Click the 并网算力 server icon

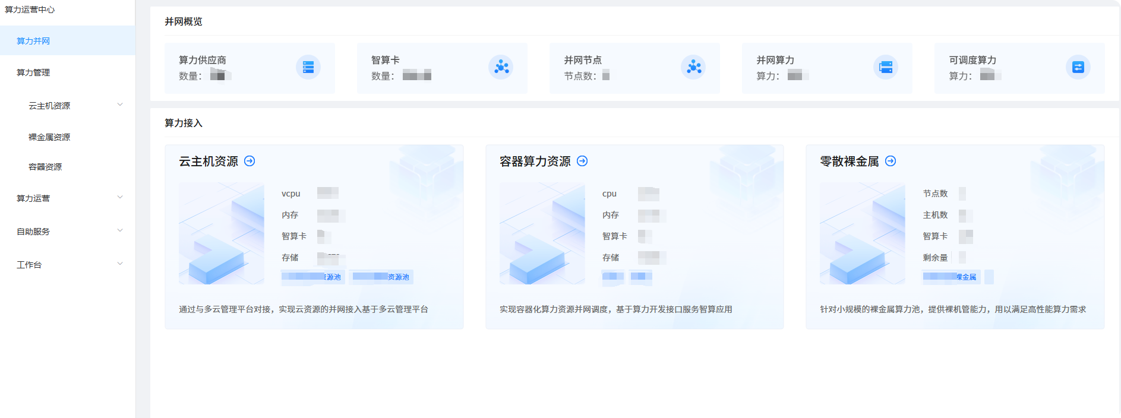pyautogui.click(x=885, y=67)
